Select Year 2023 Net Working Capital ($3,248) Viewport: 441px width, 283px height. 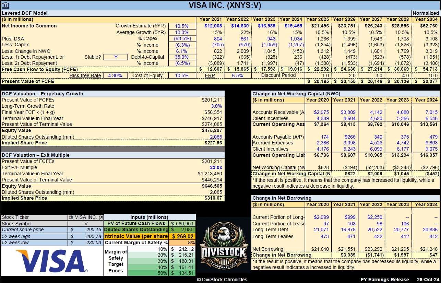point(401,167)
